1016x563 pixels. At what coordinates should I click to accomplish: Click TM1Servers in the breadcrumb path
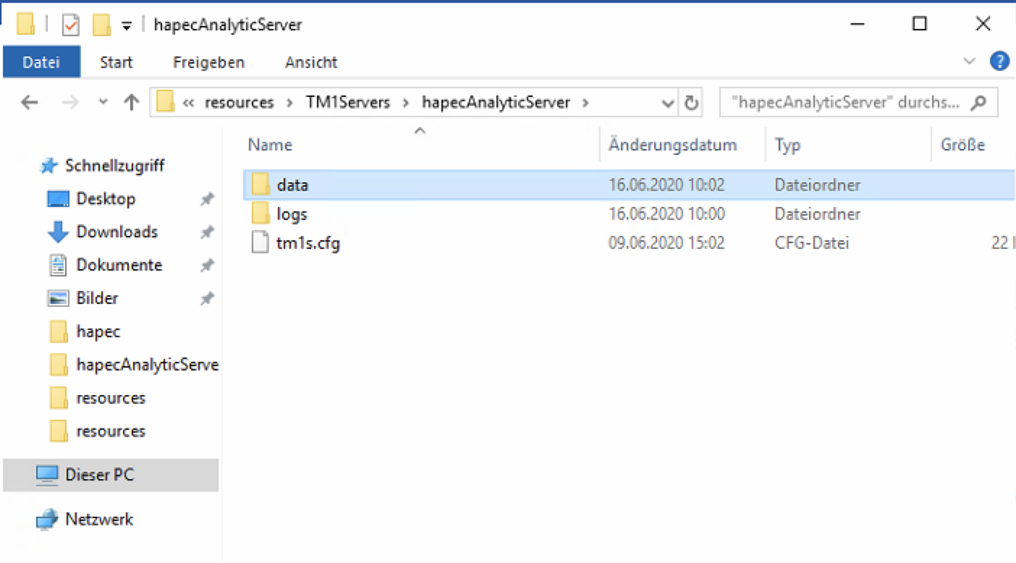[348, 103]
